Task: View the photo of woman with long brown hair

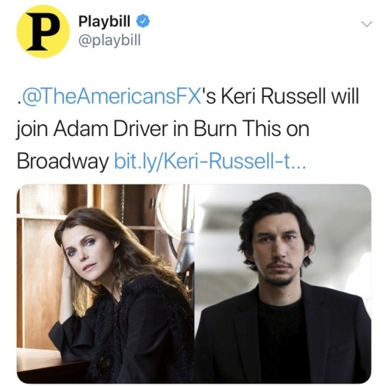Action: coord(106,283)
